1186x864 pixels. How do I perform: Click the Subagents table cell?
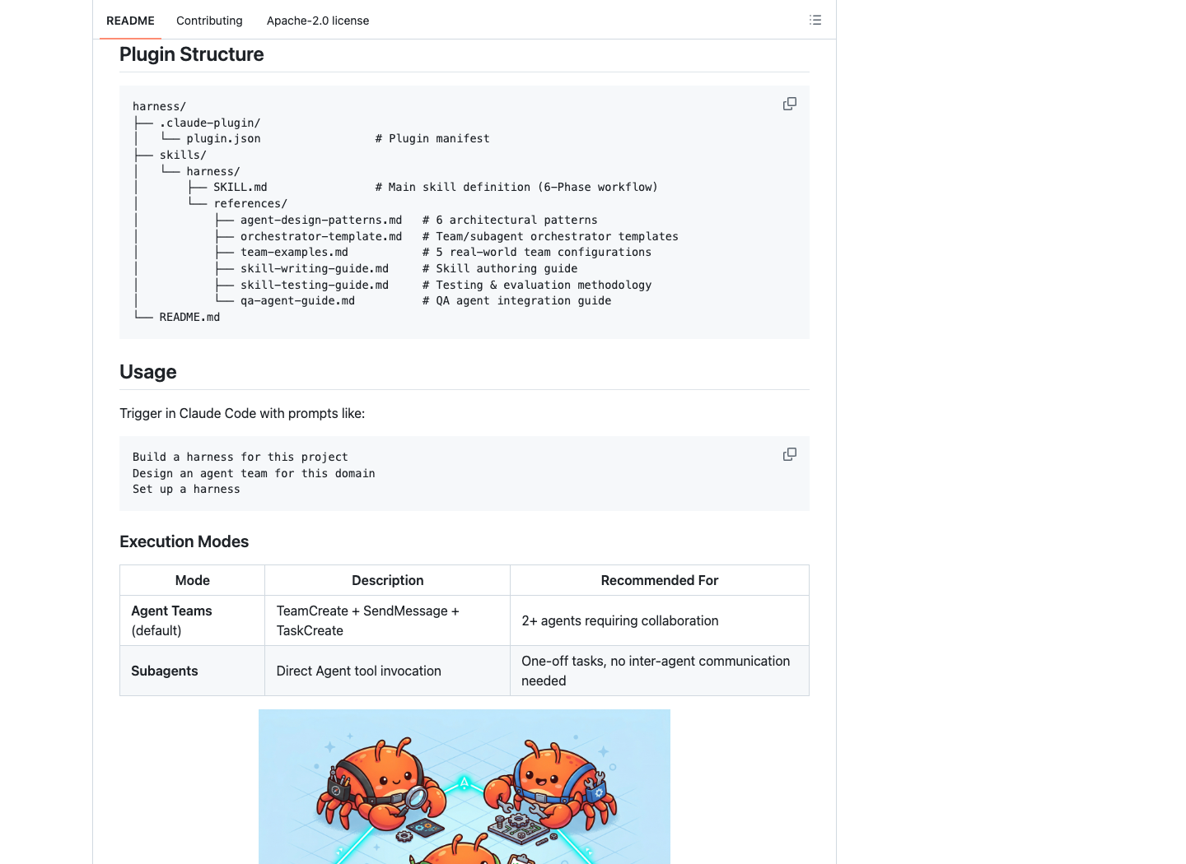(193, 671)
